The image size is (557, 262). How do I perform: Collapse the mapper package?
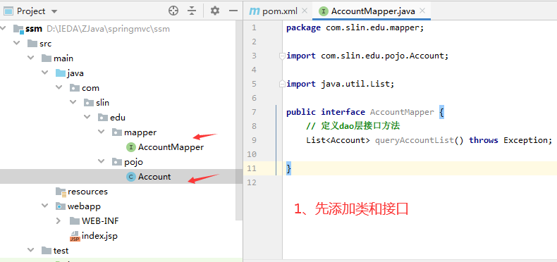102,132
